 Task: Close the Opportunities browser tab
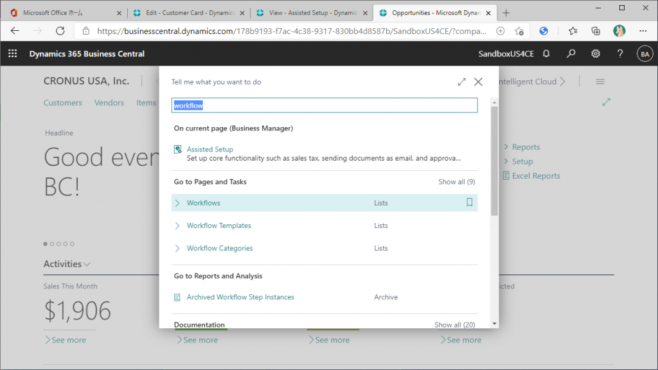click(x=488, y=13)
